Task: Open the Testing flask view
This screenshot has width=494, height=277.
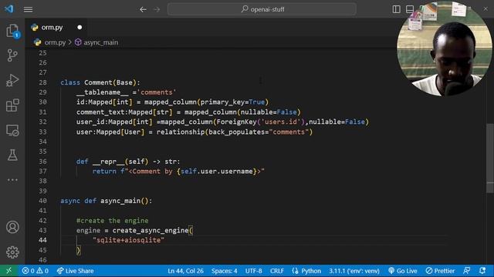Action: pyautogui.click(x=12, y=155)
